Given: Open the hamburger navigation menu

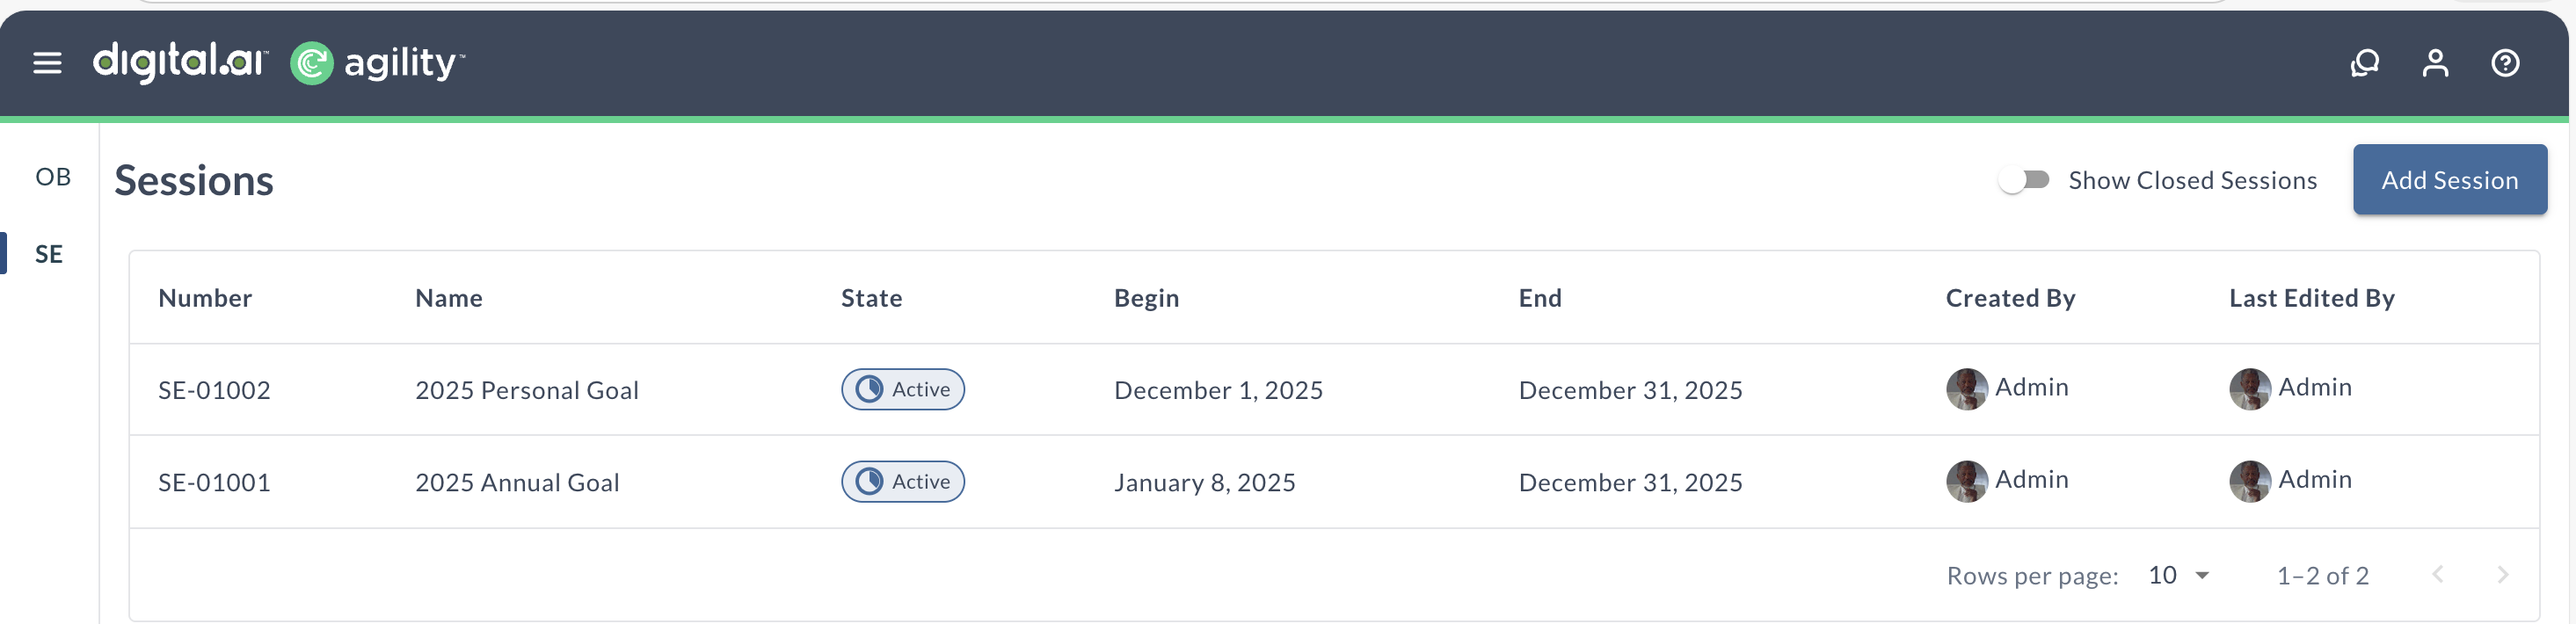Looking at the screenshot, I should coord(47,63).
